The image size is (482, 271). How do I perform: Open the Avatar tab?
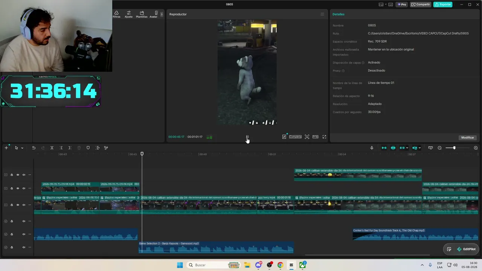point(154,14)
